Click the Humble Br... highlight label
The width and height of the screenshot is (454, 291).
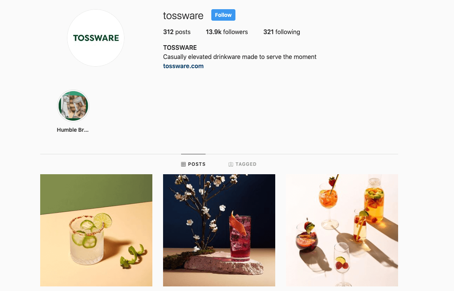tap(73, 130)
